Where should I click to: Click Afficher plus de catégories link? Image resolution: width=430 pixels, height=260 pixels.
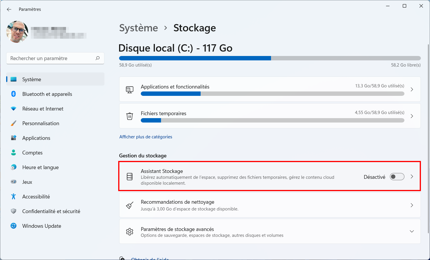pyautogui.click(x=146, y=137)
